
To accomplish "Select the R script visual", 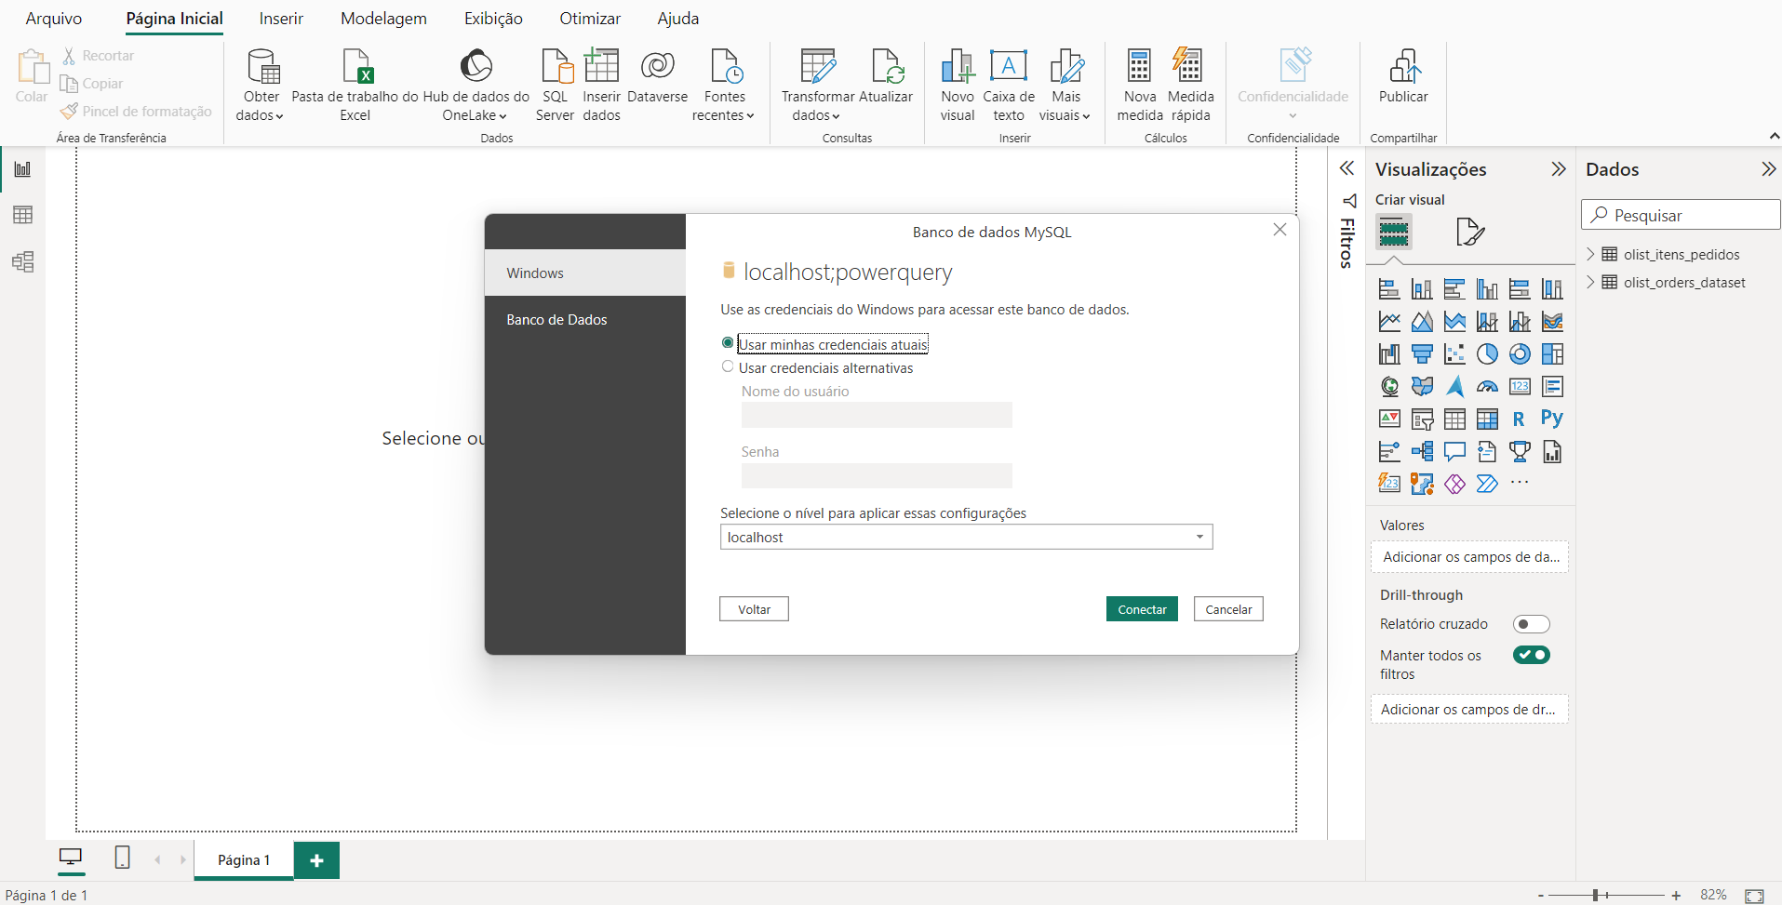I will (1520, 419).
